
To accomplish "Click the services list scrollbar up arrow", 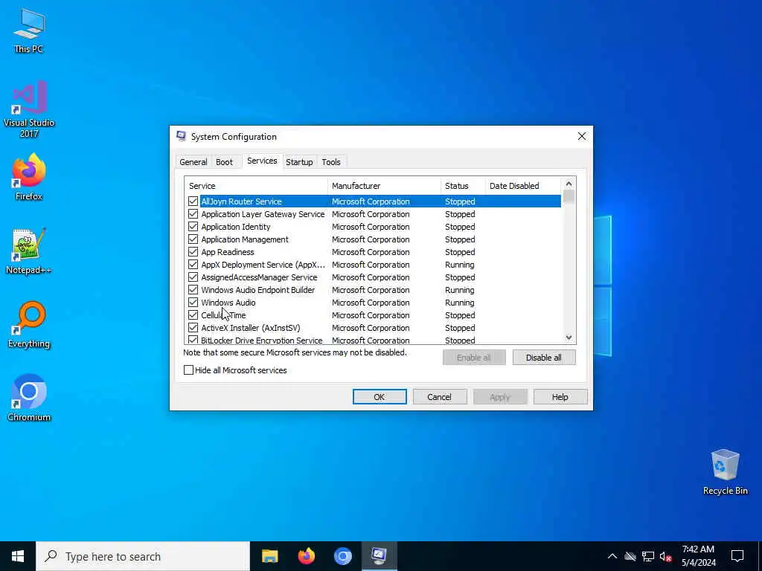I will tap(569, 184).
